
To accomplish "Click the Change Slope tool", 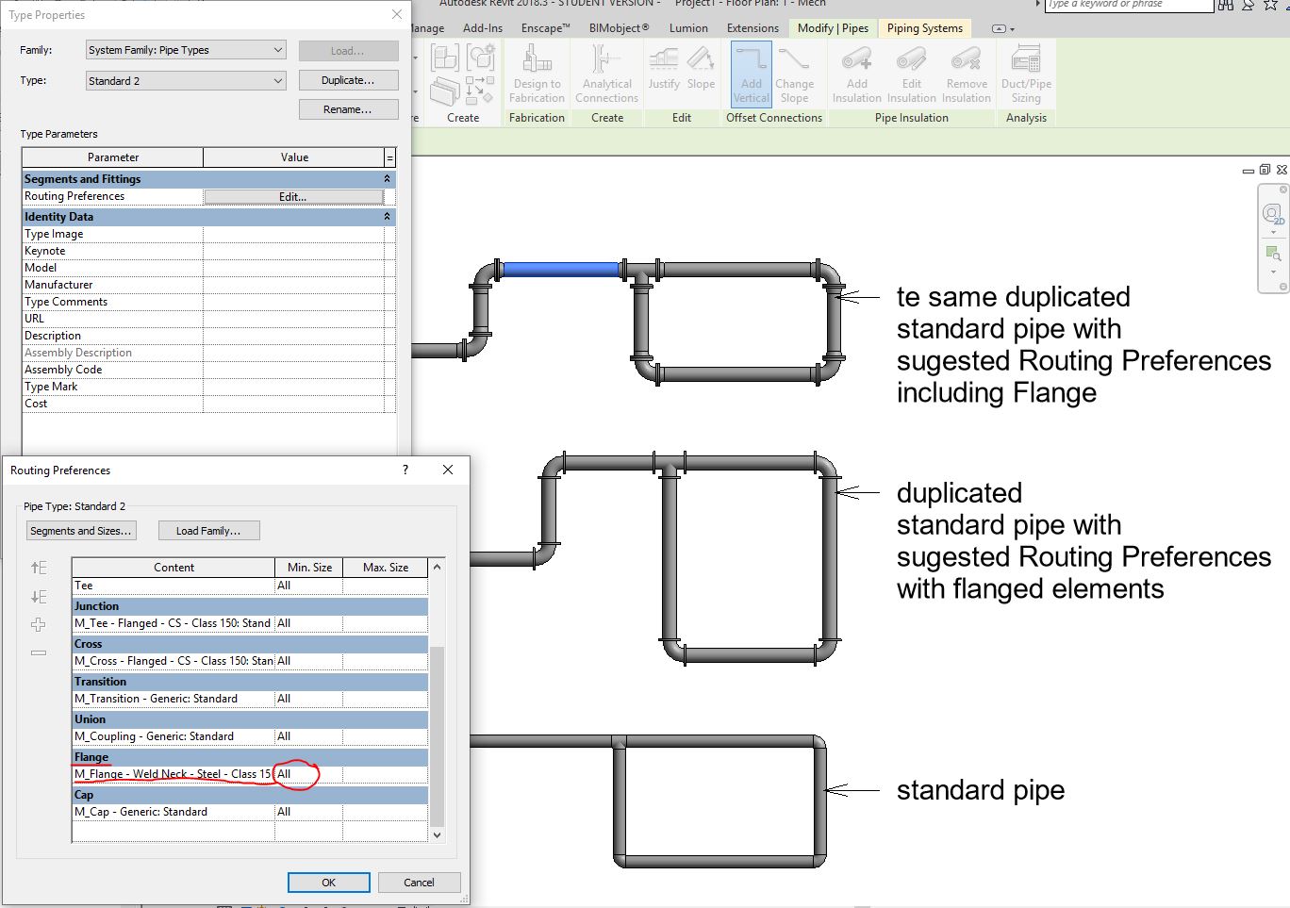I will tap(796, 75).
